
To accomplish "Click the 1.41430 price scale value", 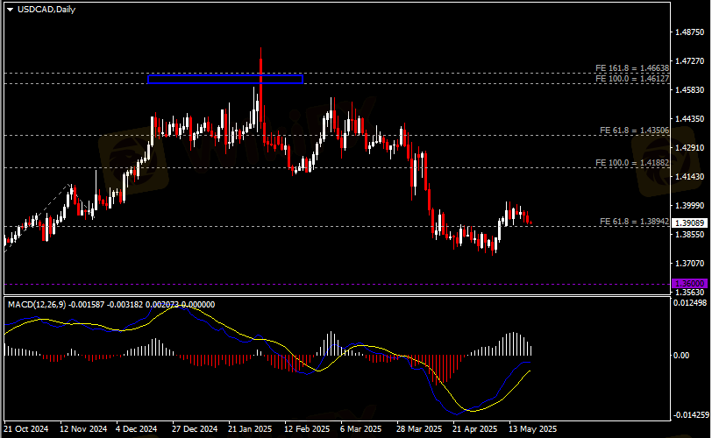I will [690, 176].
